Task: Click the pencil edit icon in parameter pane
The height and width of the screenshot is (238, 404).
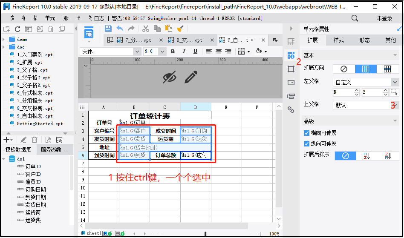Action: (191, 77)
